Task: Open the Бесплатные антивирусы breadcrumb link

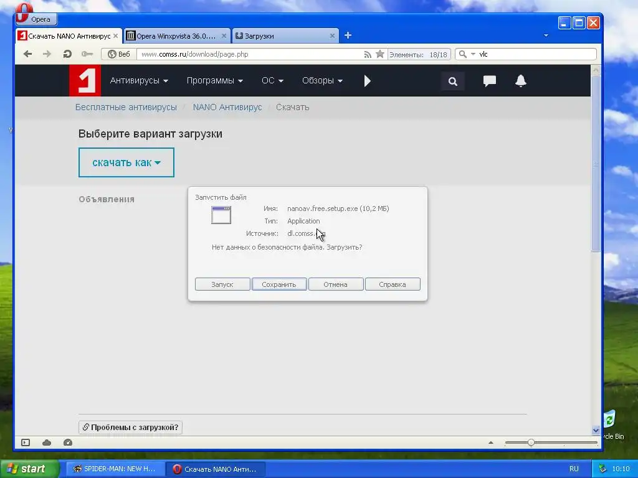Action: click(126, 107)
